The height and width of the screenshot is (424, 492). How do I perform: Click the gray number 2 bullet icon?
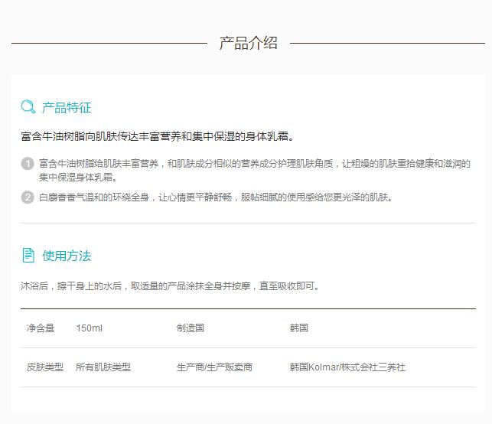coord(28,197)
